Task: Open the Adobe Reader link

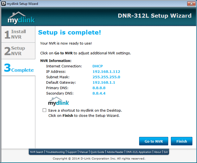Action: coord(115,152)
